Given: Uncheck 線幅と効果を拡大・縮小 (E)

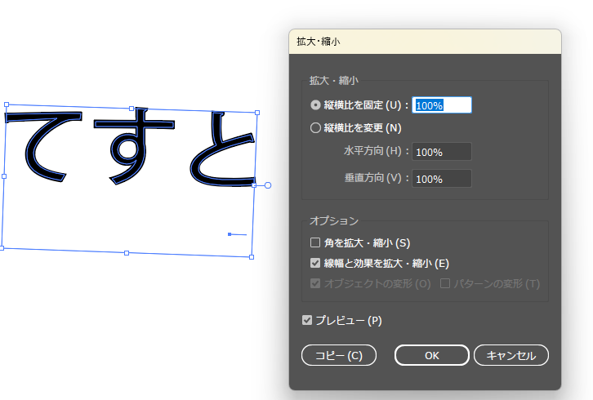Looking at the screenshot, I should 315,264.
